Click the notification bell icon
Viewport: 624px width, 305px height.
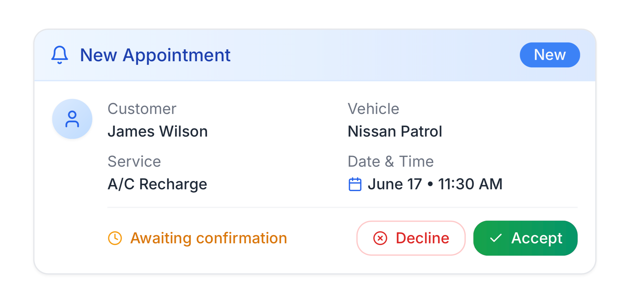coord(60,55)
